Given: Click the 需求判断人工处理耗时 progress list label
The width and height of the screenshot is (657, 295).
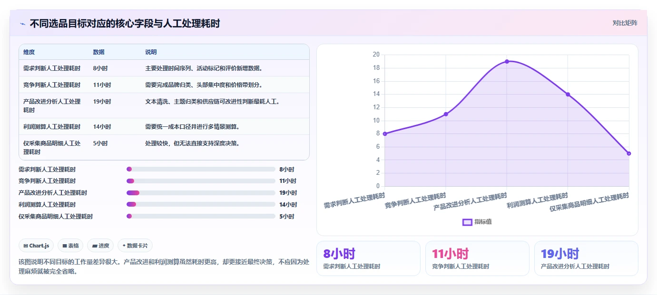Looking at the screenshot, I should point(47,169).
